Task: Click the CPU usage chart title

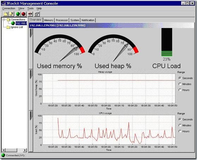Action: [x=105, y=113]
